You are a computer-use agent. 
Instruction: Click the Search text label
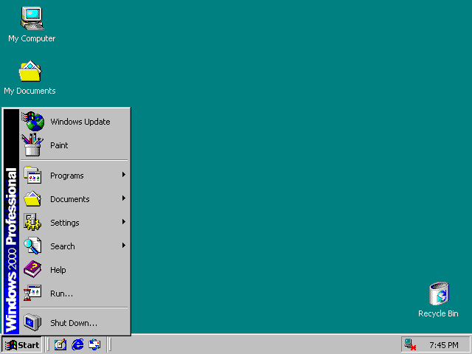[x=62, y=246]
